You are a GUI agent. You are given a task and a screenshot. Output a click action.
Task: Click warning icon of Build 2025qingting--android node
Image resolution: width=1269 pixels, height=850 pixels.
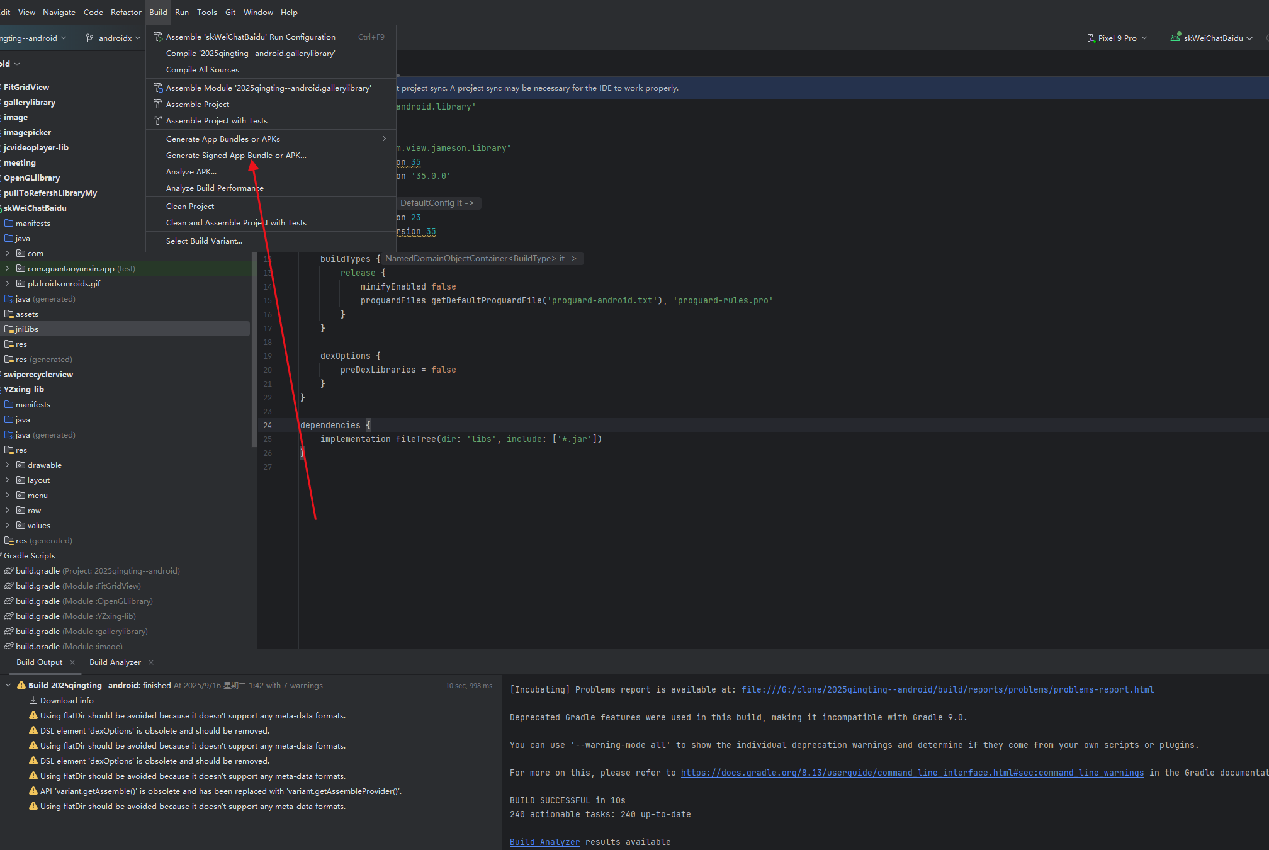click(21, 685)
